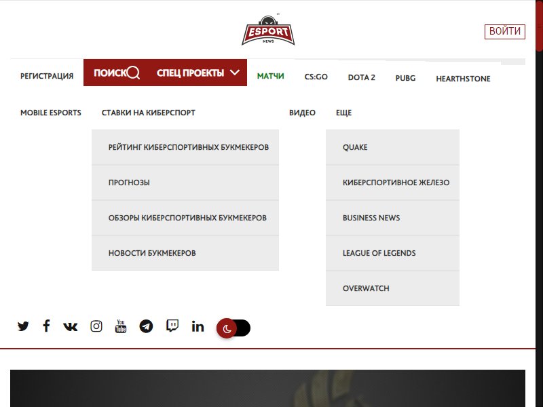Open the Видео section

(302, 113)
